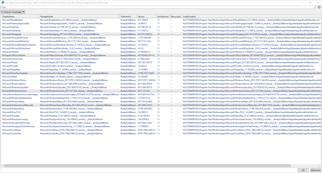322x173 pixels.
Task: Select the Microsoft.Microsoft3DViewer row
Action: tap(161, 37)
